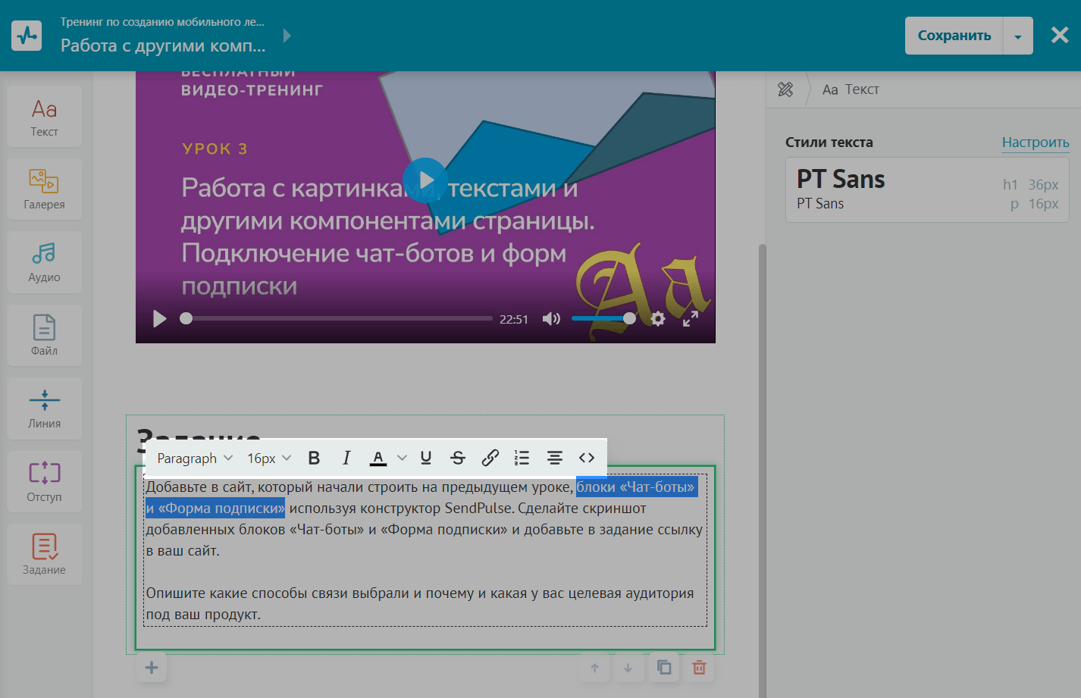Screen dimensions: 1081x698
Task: Toggle italic on selected text
Action: [x=346, y=458]
